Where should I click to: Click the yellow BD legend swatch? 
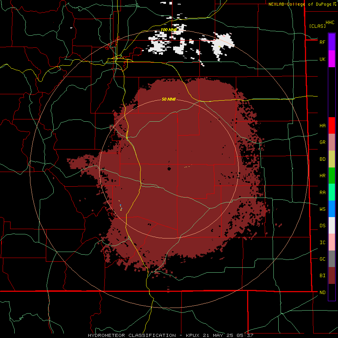332,159
